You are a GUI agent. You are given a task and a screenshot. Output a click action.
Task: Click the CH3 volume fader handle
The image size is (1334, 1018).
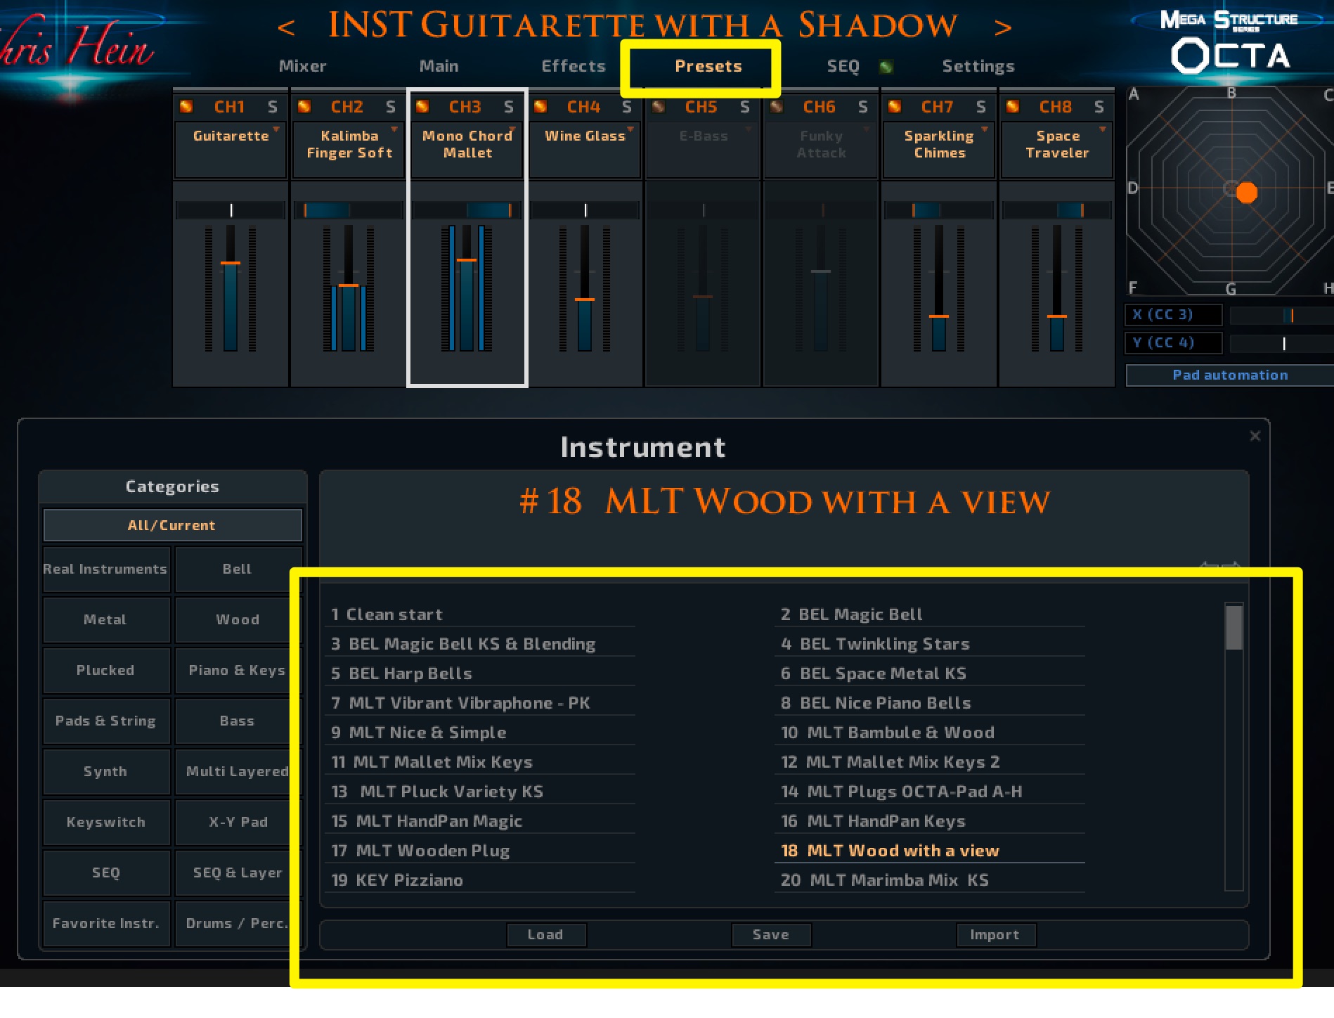pyautogui.click(x=467, y=260)
